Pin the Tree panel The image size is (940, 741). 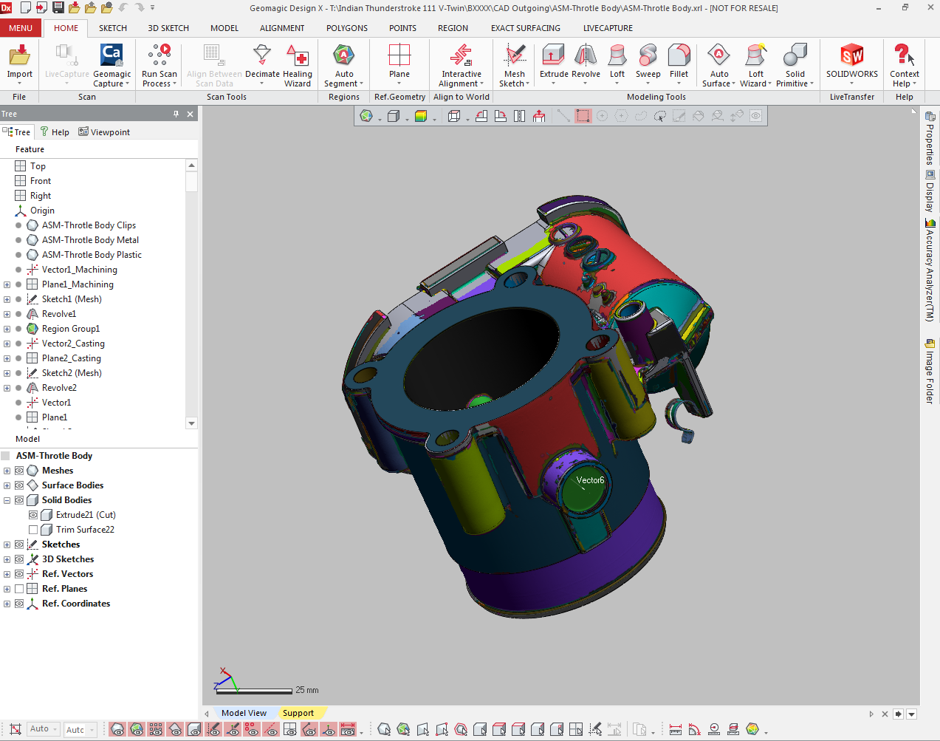click(176, 114)
